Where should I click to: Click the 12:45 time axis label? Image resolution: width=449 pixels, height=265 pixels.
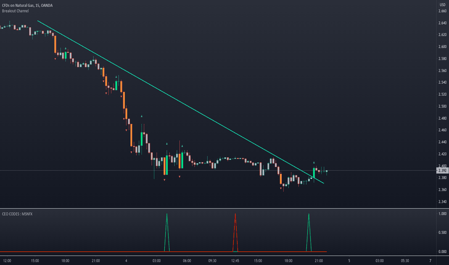pyautogui.click(x=235, y=261)
